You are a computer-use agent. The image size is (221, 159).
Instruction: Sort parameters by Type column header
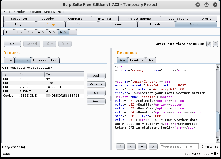pos(10,74)
